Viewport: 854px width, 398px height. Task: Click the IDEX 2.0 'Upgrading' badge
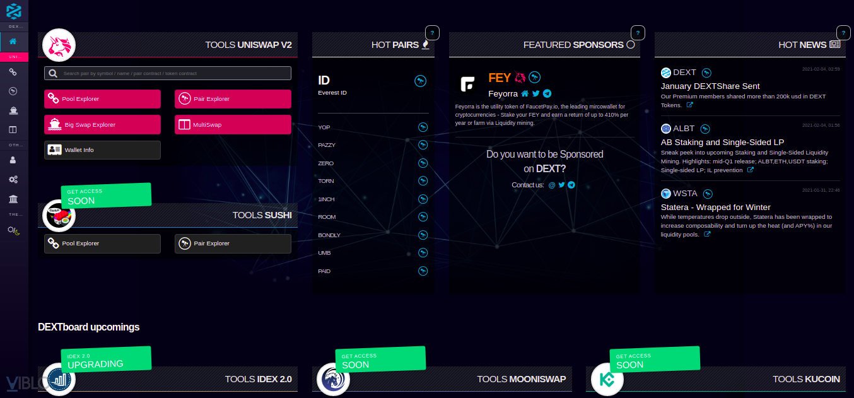(106, 359)
